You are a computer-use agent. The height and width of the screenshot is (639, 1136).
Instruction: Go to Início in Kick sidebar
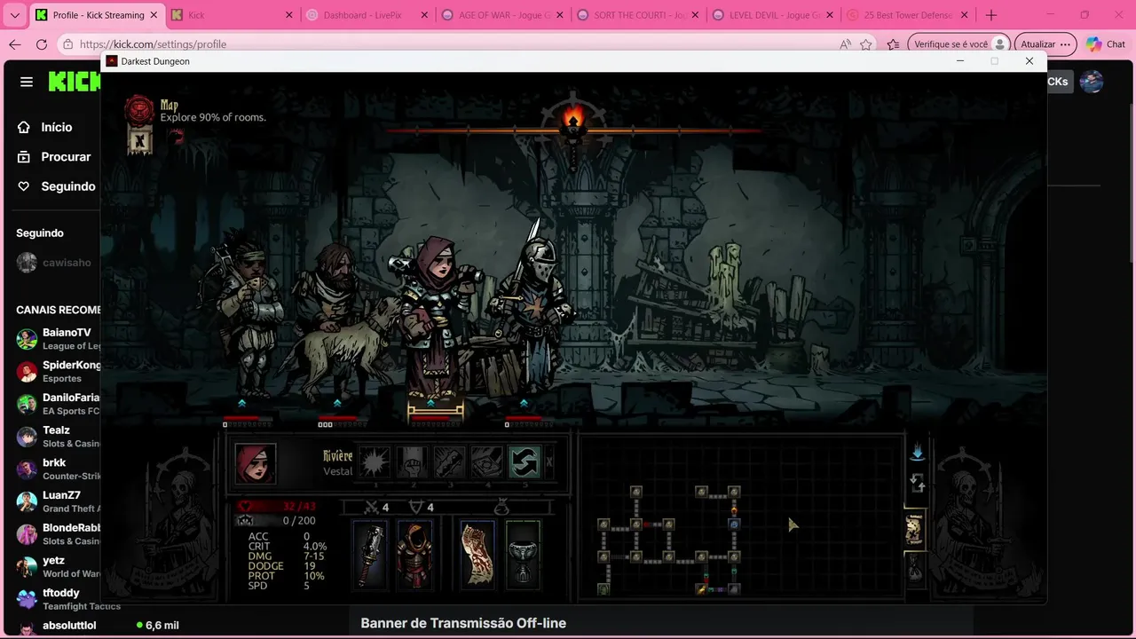(45, 127)
